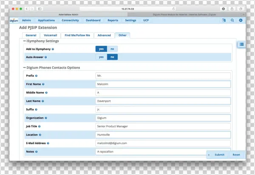Open the Find Me/Follow Me tab

tap(77, 35)
